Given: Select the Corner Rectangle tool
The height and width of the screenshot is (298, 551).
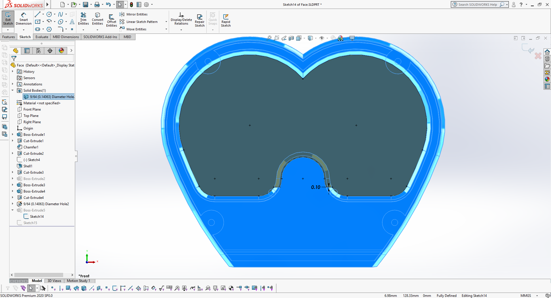Looking at the screenshot, I should [x=38, y=22].
